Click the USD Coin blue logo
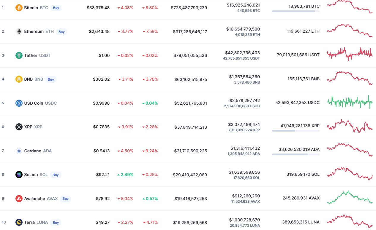This screenshot has width=376, height=230. (19, 103)
